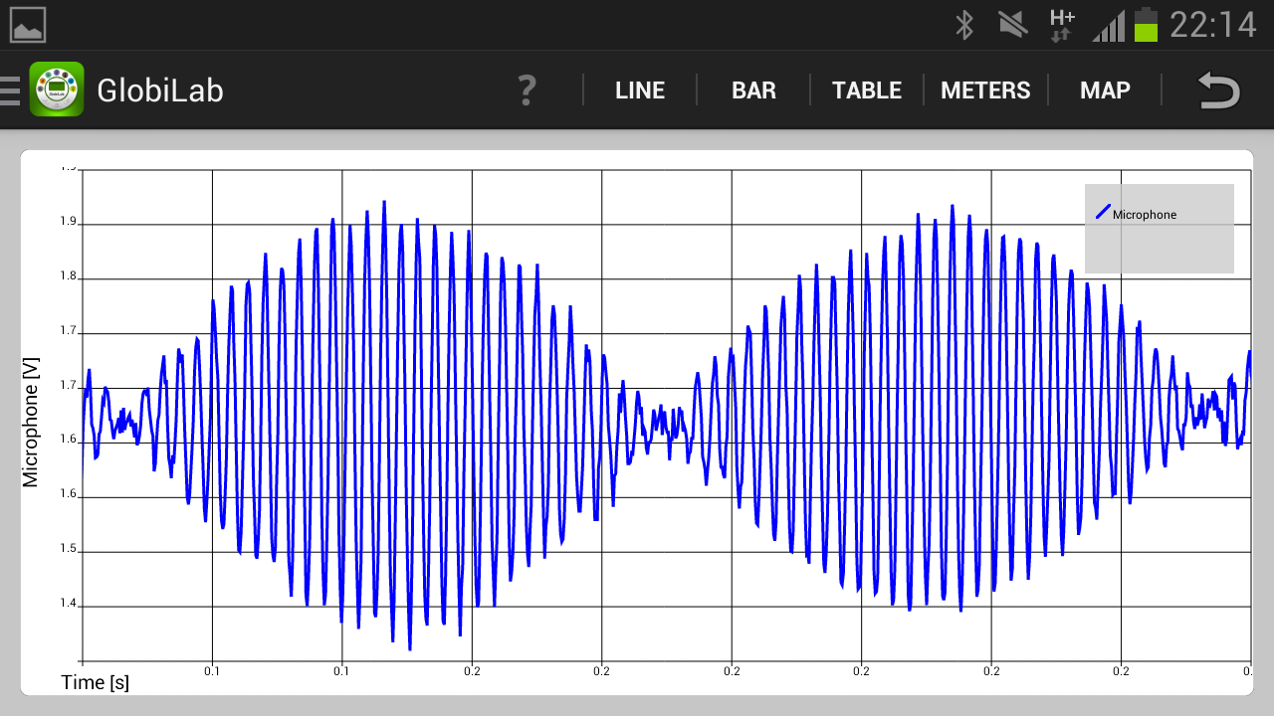Click the blue line swatch in the legend

1102,212
